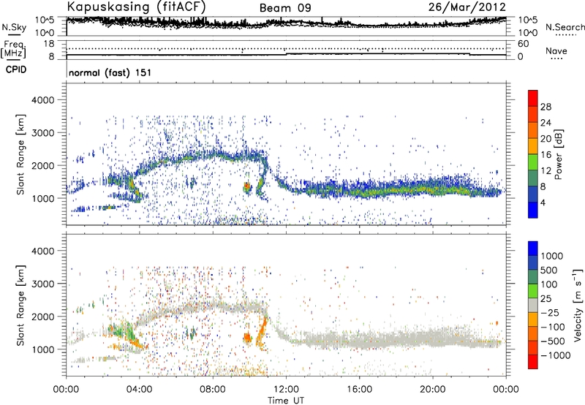The image size is (585, 405).
Task: Click the '16' power colorbar label
Action: [x=546, y=155]
